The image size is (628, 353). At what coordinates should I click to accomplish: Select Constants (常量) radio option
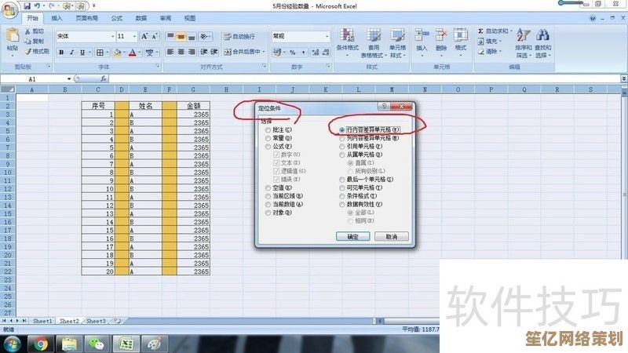point(268,138)
